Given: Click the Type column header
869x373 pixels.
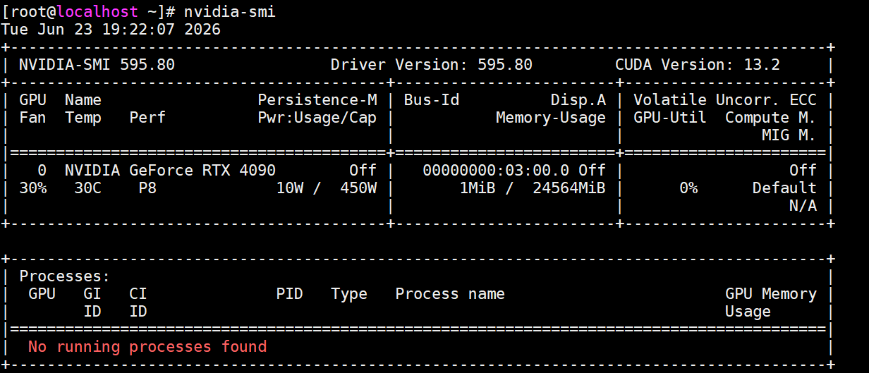Looking at the screenshot, I should click(349, 294).
